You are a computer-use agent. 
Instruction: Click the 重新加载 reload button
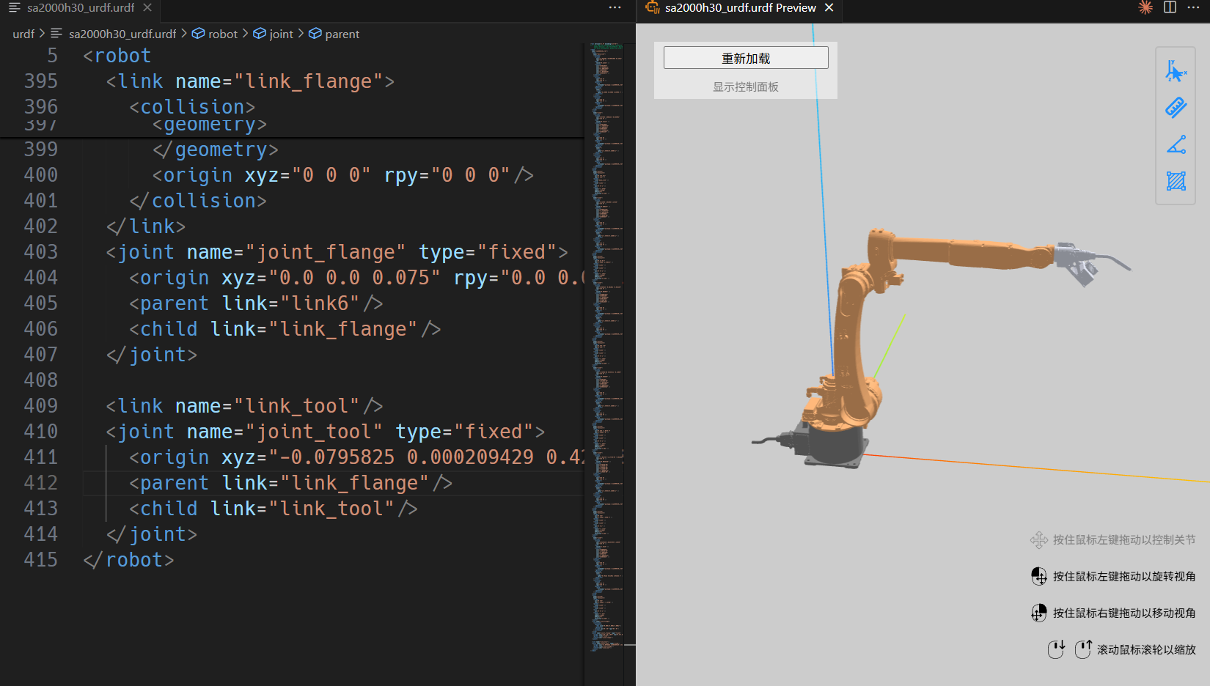[746, 58]
